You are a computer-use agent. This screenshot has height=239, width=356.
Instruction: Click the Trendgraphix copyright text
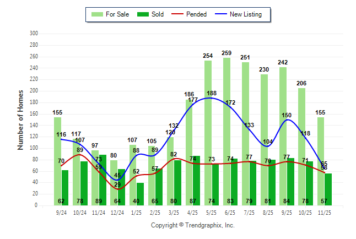click(x=193, y=225)
